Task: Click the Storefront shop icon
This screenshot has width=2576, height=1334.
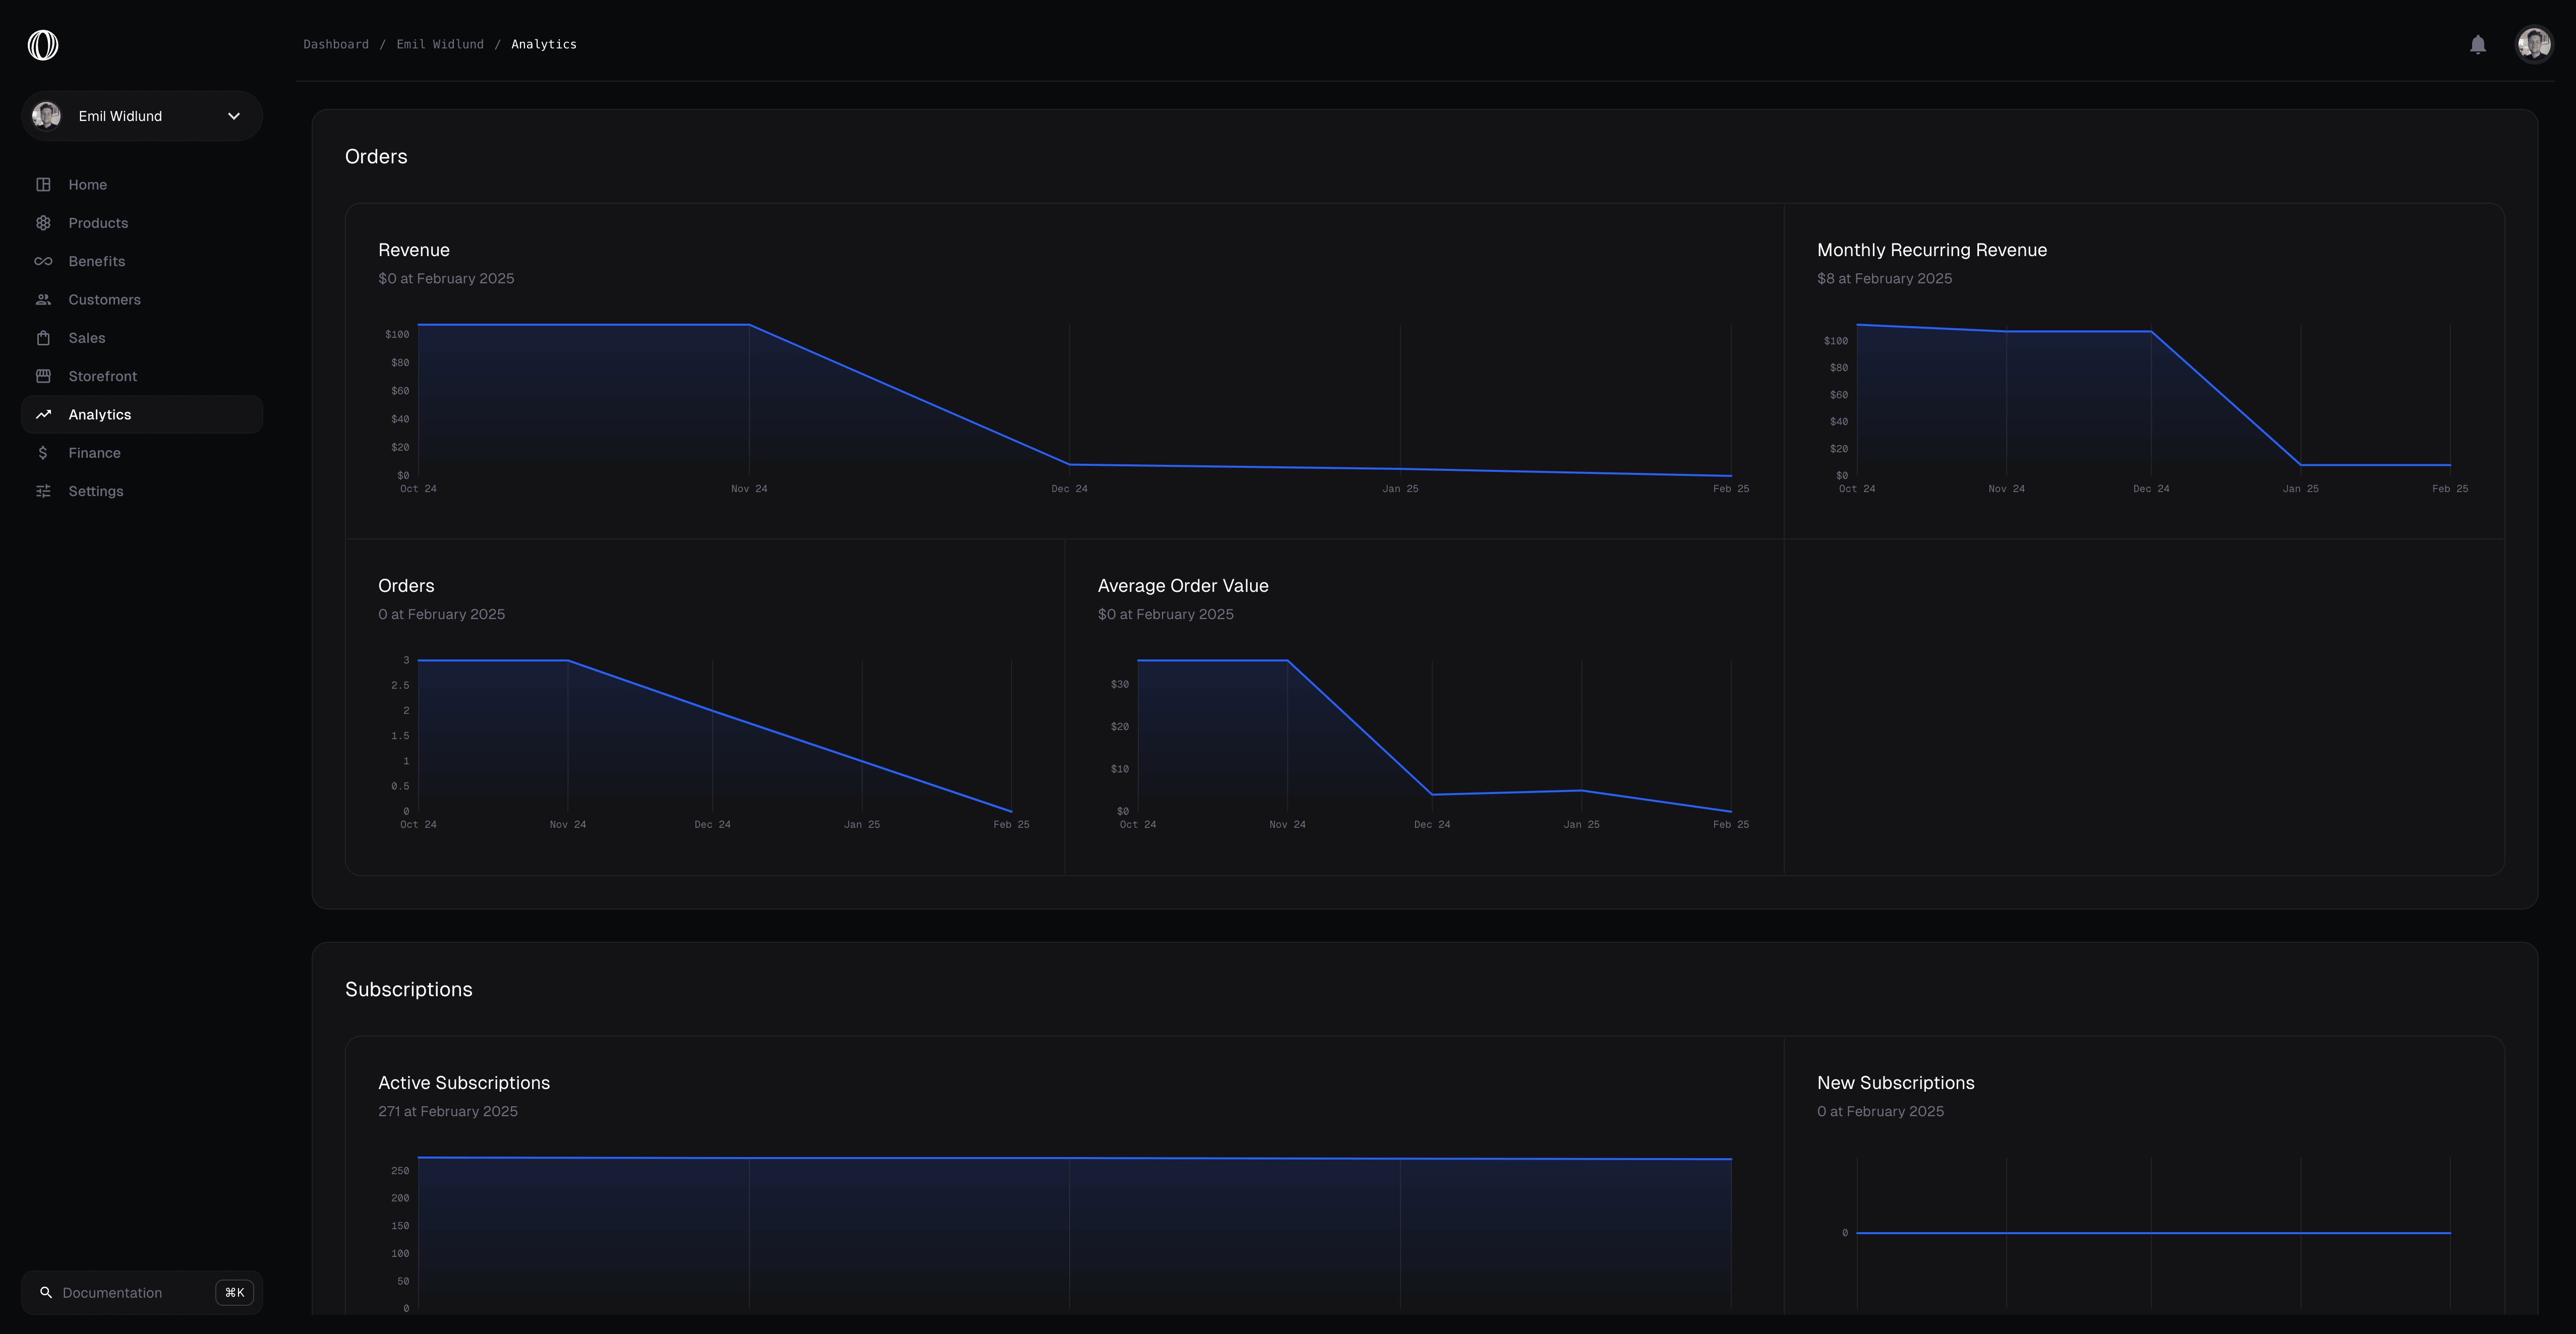Action: click(43, 376)
